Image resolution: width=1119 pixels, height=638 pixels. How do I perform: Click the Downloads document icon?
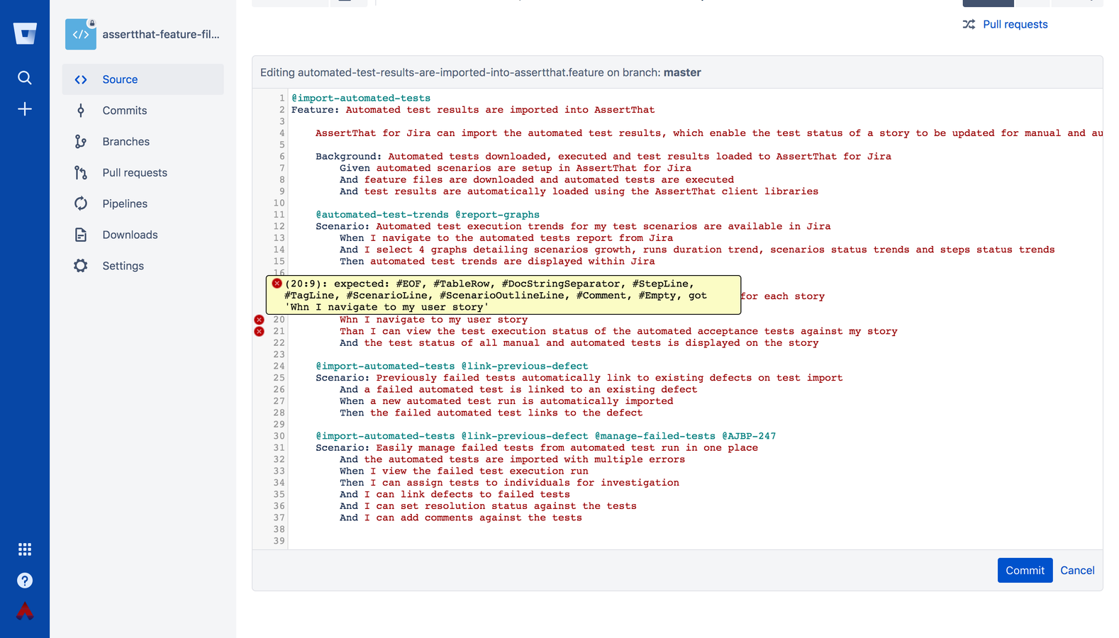(81, 235)
